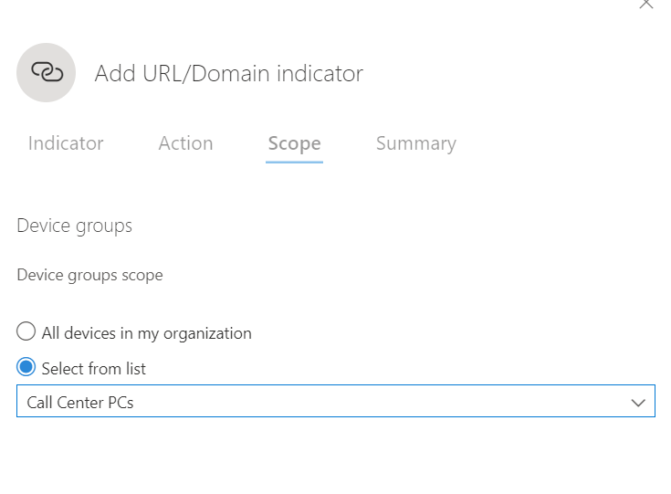Click the 'Add URL/Domain indicator' title
Viewport: 671px width, 494px height.
click(228, 73)
